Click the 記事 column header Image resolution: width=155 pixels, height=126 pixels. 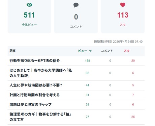(x=12, y=51)
